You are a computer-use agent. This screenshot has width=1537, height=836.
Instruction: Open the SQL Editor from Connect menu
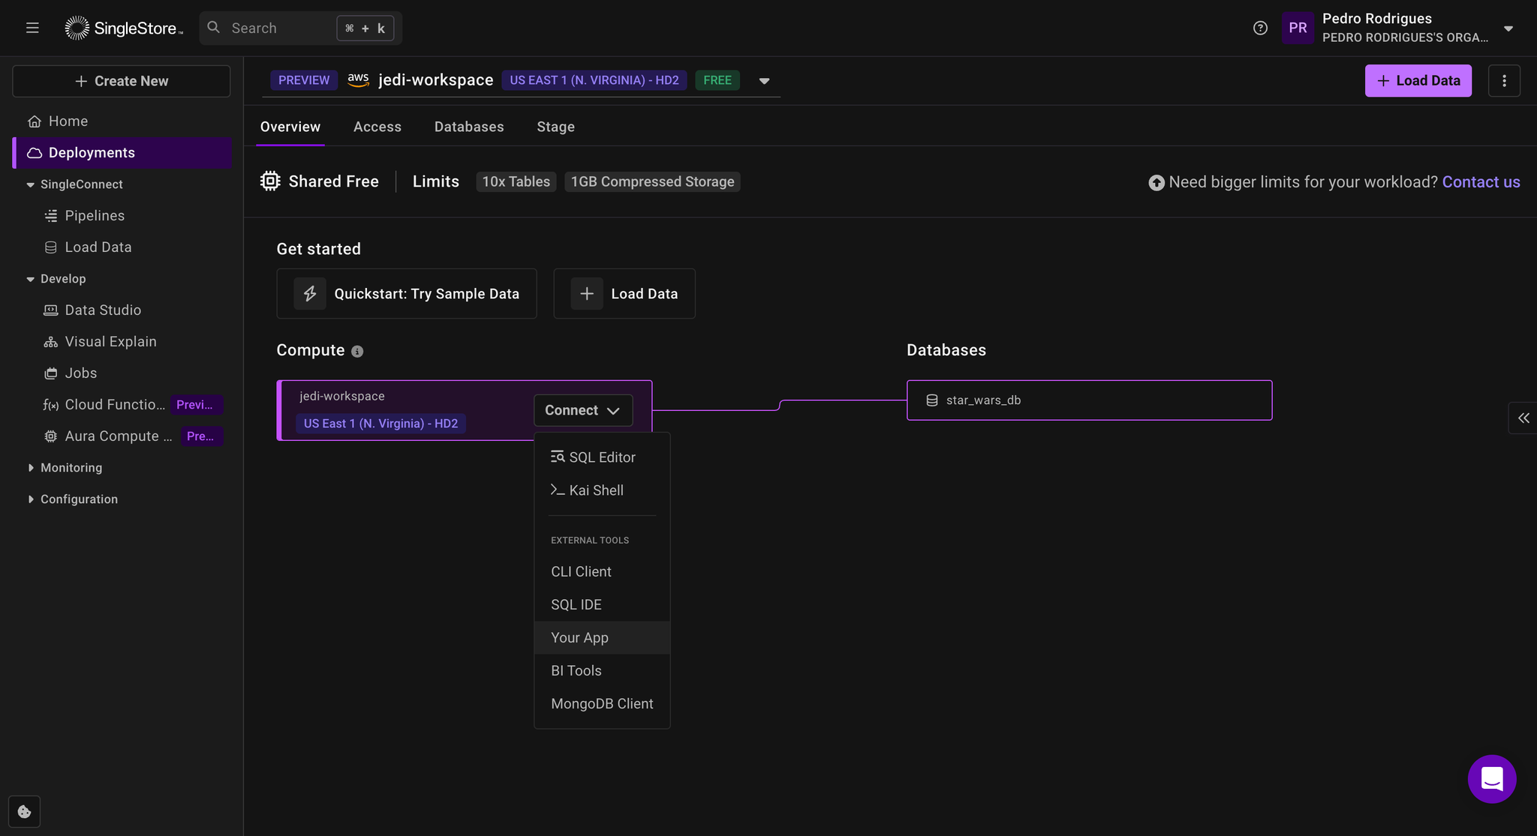click(602, 457)
